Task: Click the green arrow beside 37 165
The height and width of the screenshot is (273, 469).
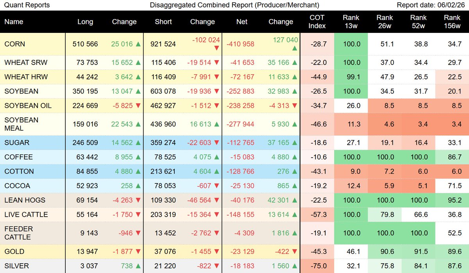Action: (x=295, y=143)
